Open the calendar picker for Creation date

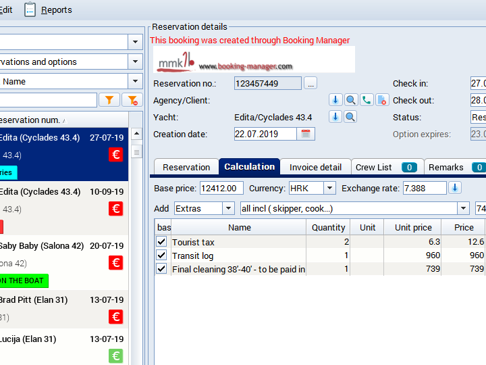coord(306,134)
